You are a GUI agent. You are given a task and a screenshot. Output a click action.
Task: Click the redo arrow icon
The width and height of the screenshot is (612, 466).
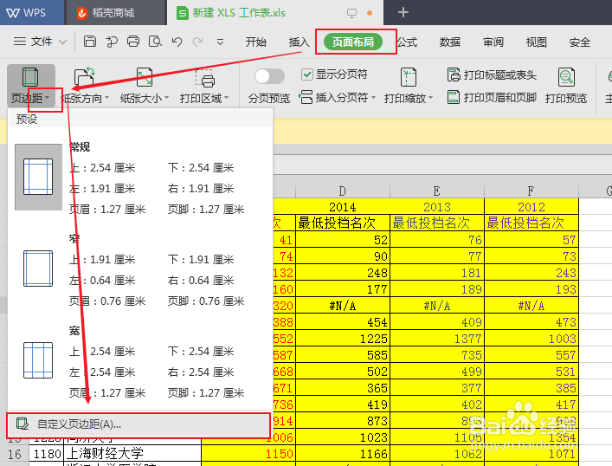198,42
